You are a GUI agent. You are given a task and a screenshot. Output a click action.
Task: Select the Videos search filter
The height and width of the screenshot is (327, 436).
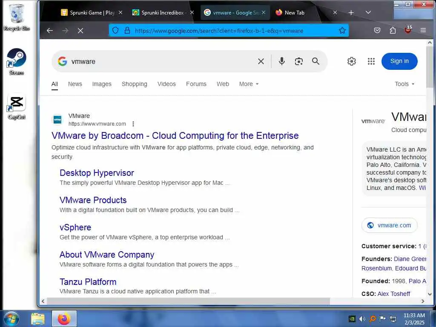pos(166,84)
